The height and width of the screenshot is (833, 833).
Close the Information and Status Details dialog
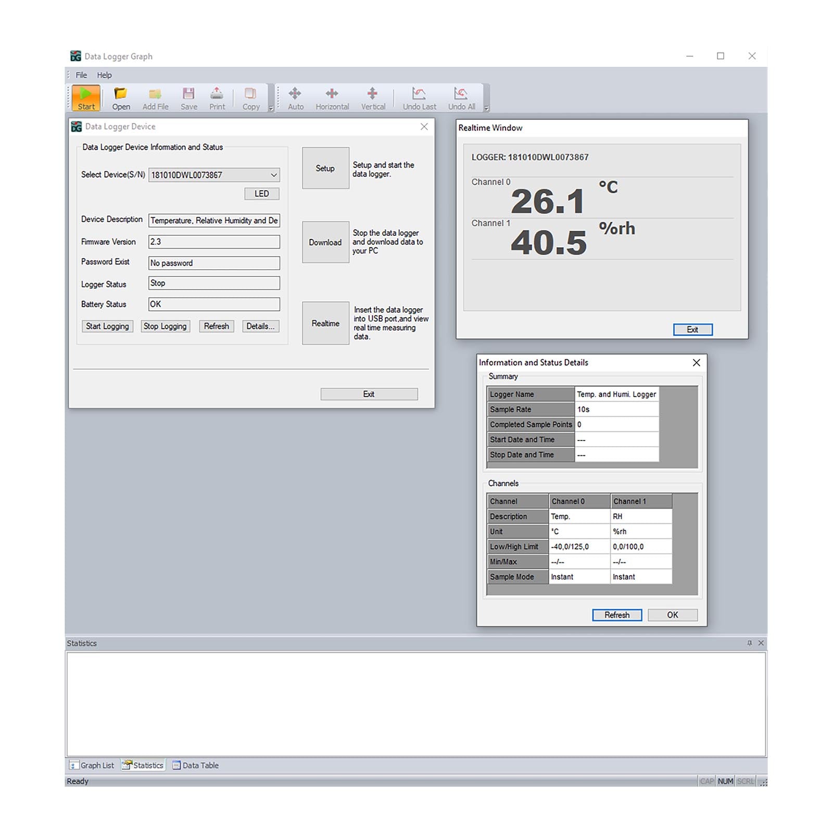696,362
